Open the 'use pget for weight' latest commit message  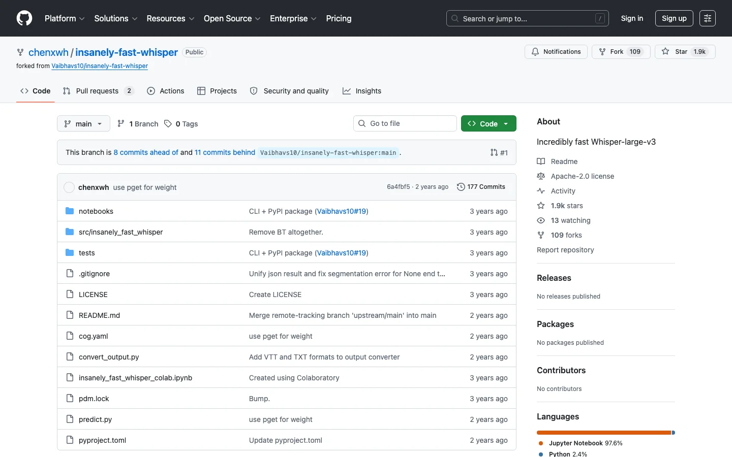pos(145,187)
